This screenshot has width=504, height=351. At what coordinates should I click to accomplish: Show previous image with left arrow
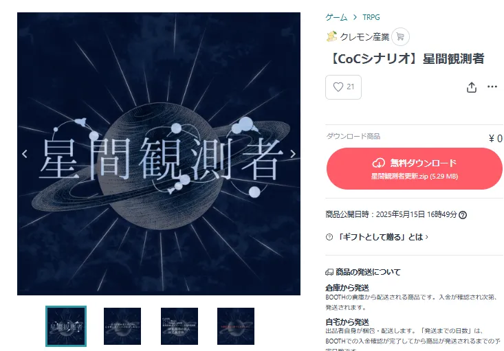[x=25, y=154]
